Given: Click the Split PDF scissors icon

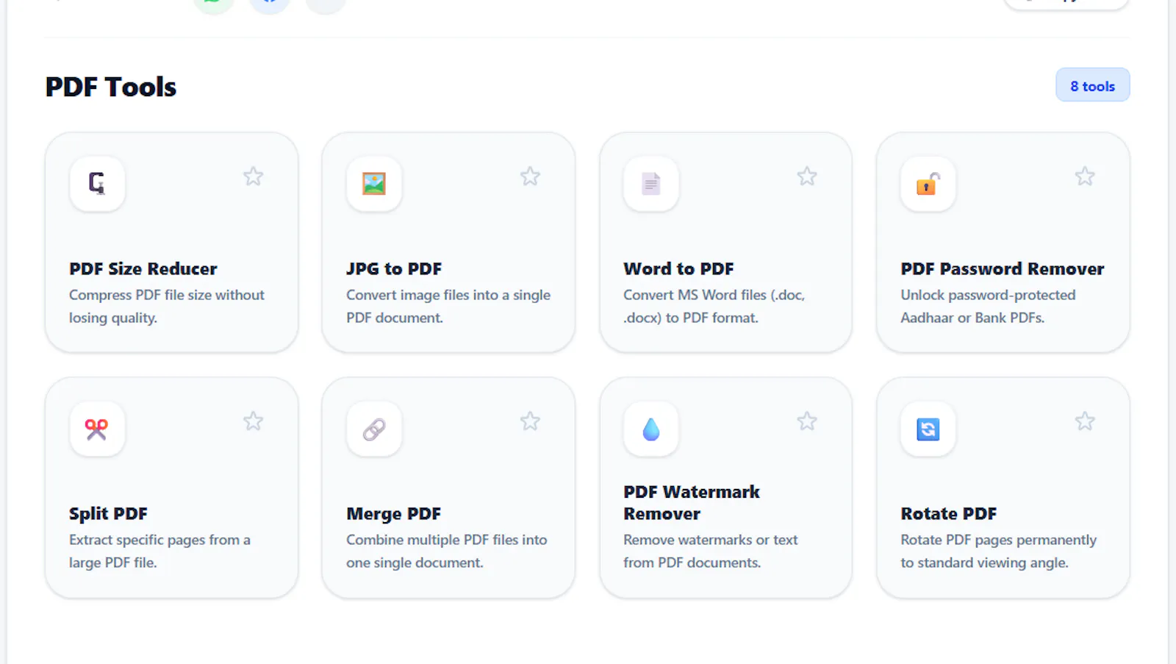Looking at the screenshot, I should pos(97,429).
